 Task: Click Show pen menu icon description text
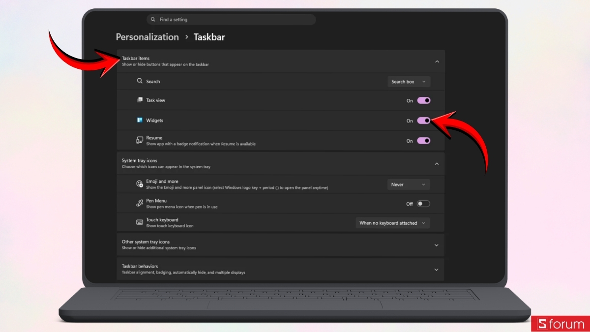coord(182,207)
